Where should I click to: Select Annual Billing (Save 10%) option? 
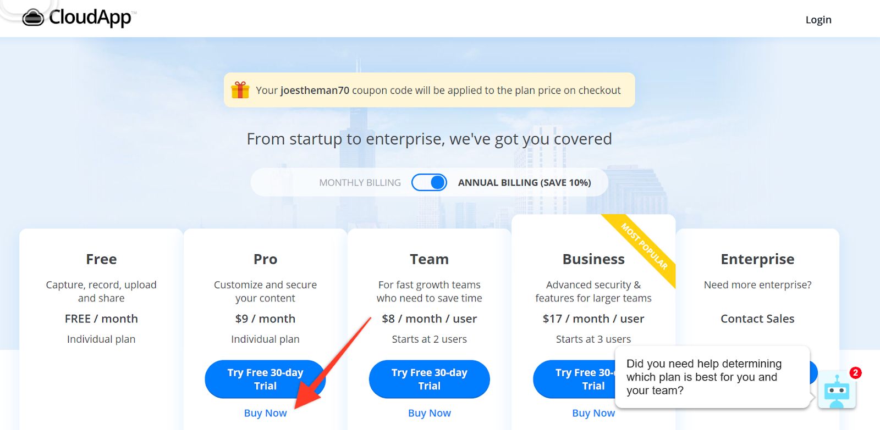click(x=525, y=183)
